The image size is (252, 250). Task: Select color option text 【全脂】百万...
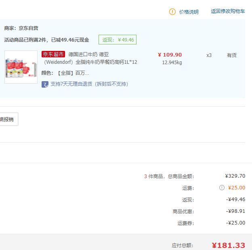(x=73, y=73)
